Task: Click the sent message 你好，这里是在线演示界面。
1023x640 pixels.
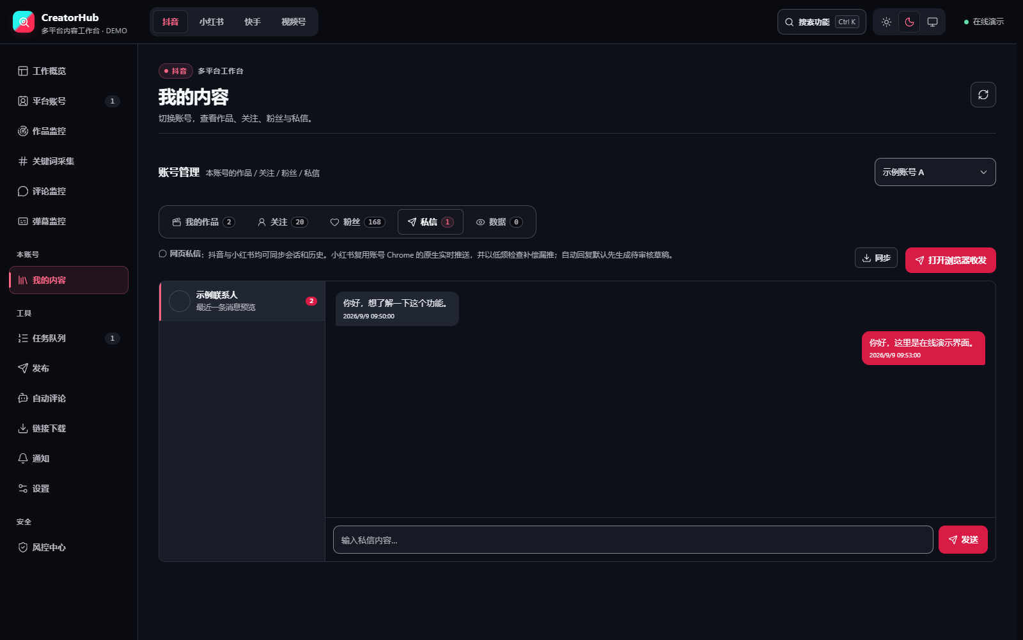Action: click(x=923, y=348)
